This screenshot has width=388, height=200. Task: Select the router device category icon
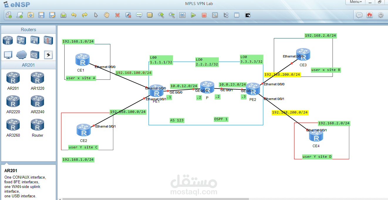click(8, 40)
